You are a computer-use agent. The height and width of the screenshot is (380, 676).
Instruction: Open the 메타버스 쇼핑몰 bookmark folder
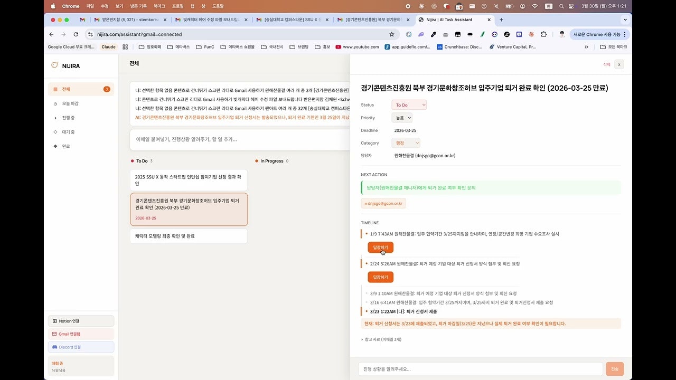click(x=238, y=47)
